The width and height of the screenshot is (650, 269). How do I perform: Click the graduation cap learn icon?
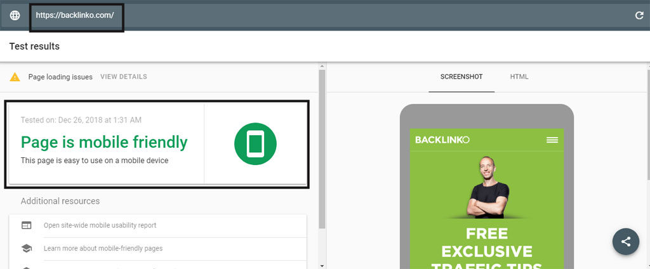27,248
